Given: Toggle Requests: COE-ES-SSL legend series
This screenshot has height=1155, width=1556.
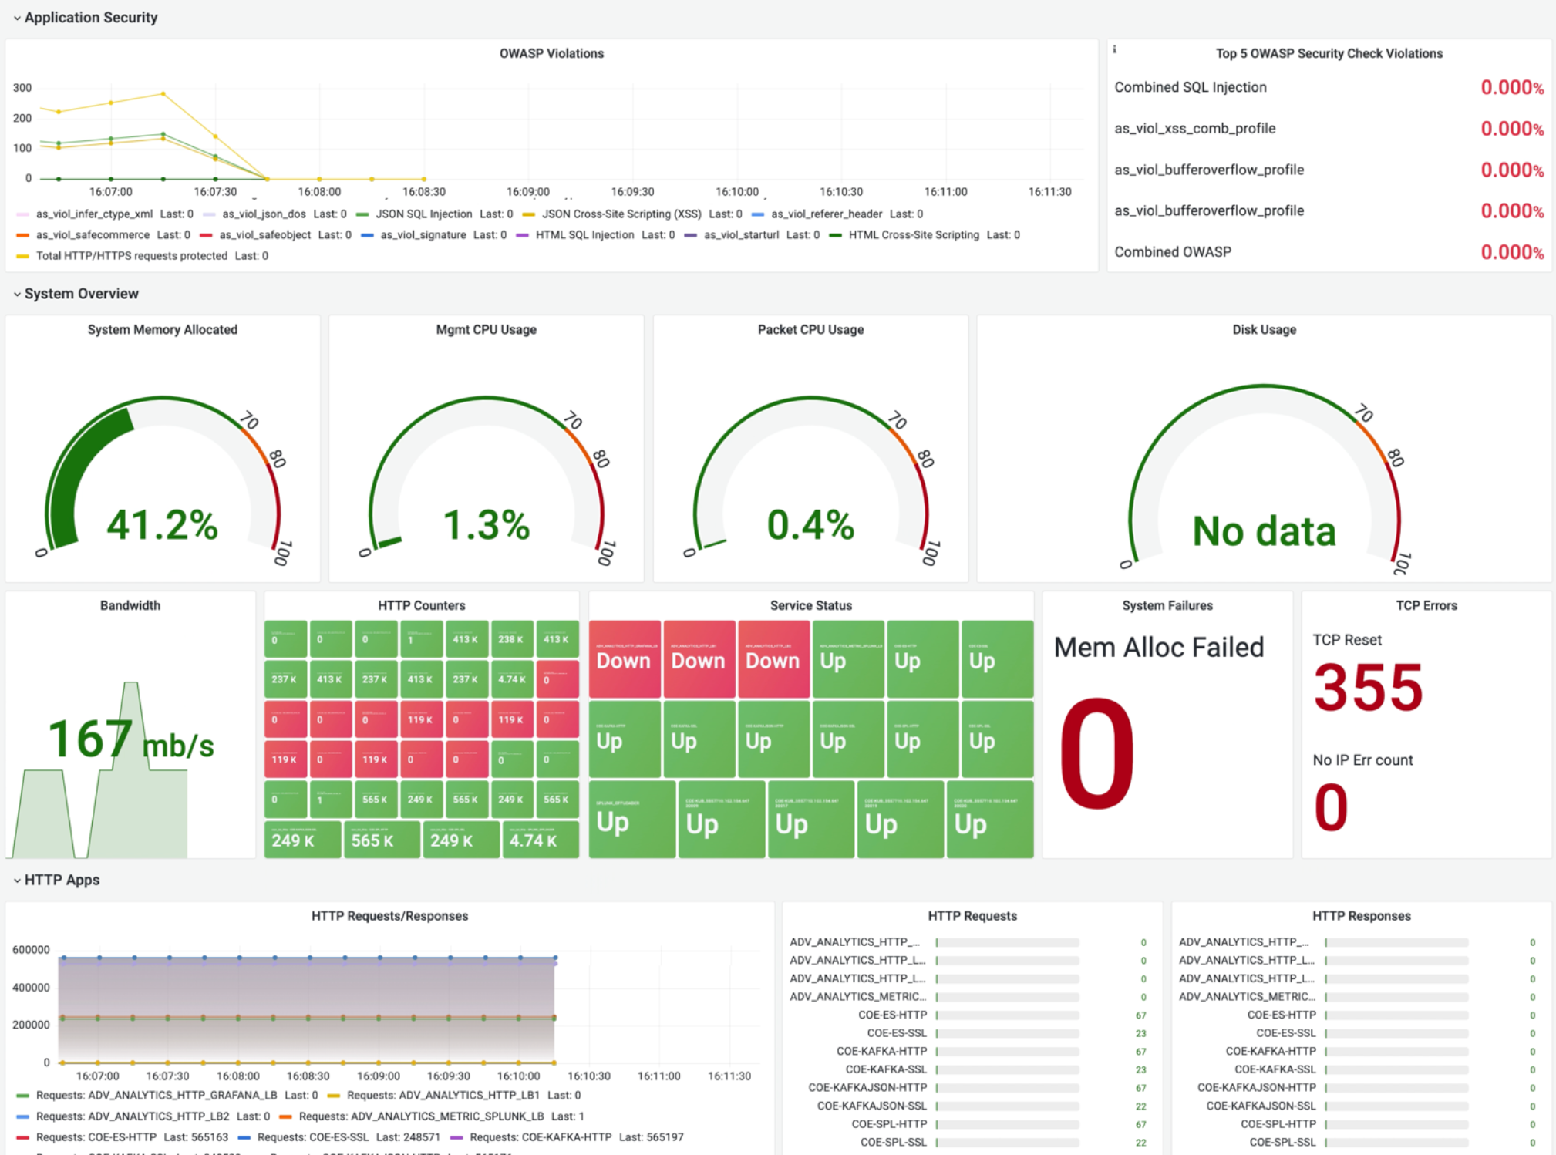Looking at the screenshot, I should (312, 1136).
